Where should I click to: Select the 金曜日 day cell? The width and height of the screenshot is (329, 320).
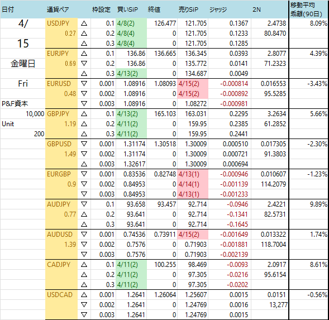pyautogui.click(x=22, y=63)
